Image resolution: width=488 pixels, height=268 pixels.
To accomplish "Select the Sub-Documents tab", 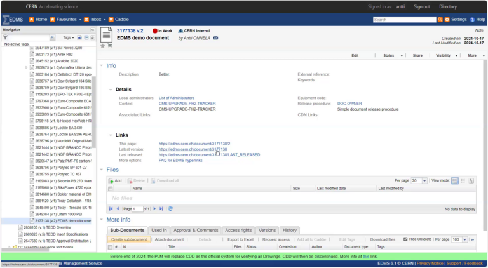I will pos(127,230).
